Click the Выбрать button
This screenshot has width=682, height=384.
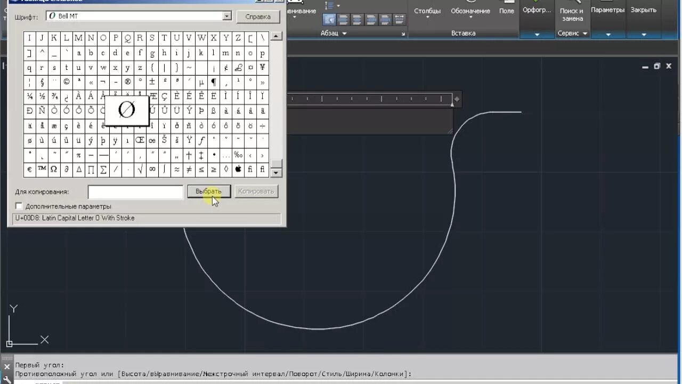pyautogui.click(x=208, y=191)
